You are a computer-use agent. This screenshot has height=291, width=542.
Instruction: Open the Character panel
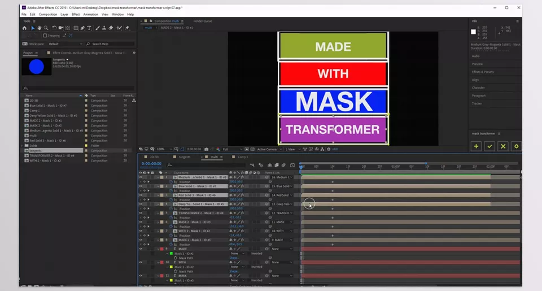click(478, 88)
